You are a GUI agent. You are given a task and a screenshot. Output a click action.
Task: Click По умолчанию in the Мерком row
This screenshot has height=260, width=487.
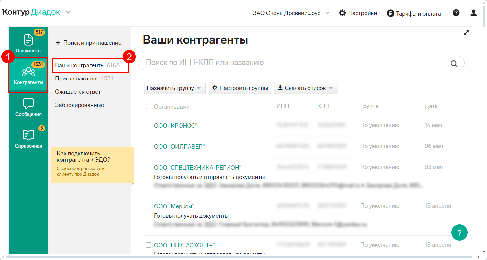(x=380, y=206)
